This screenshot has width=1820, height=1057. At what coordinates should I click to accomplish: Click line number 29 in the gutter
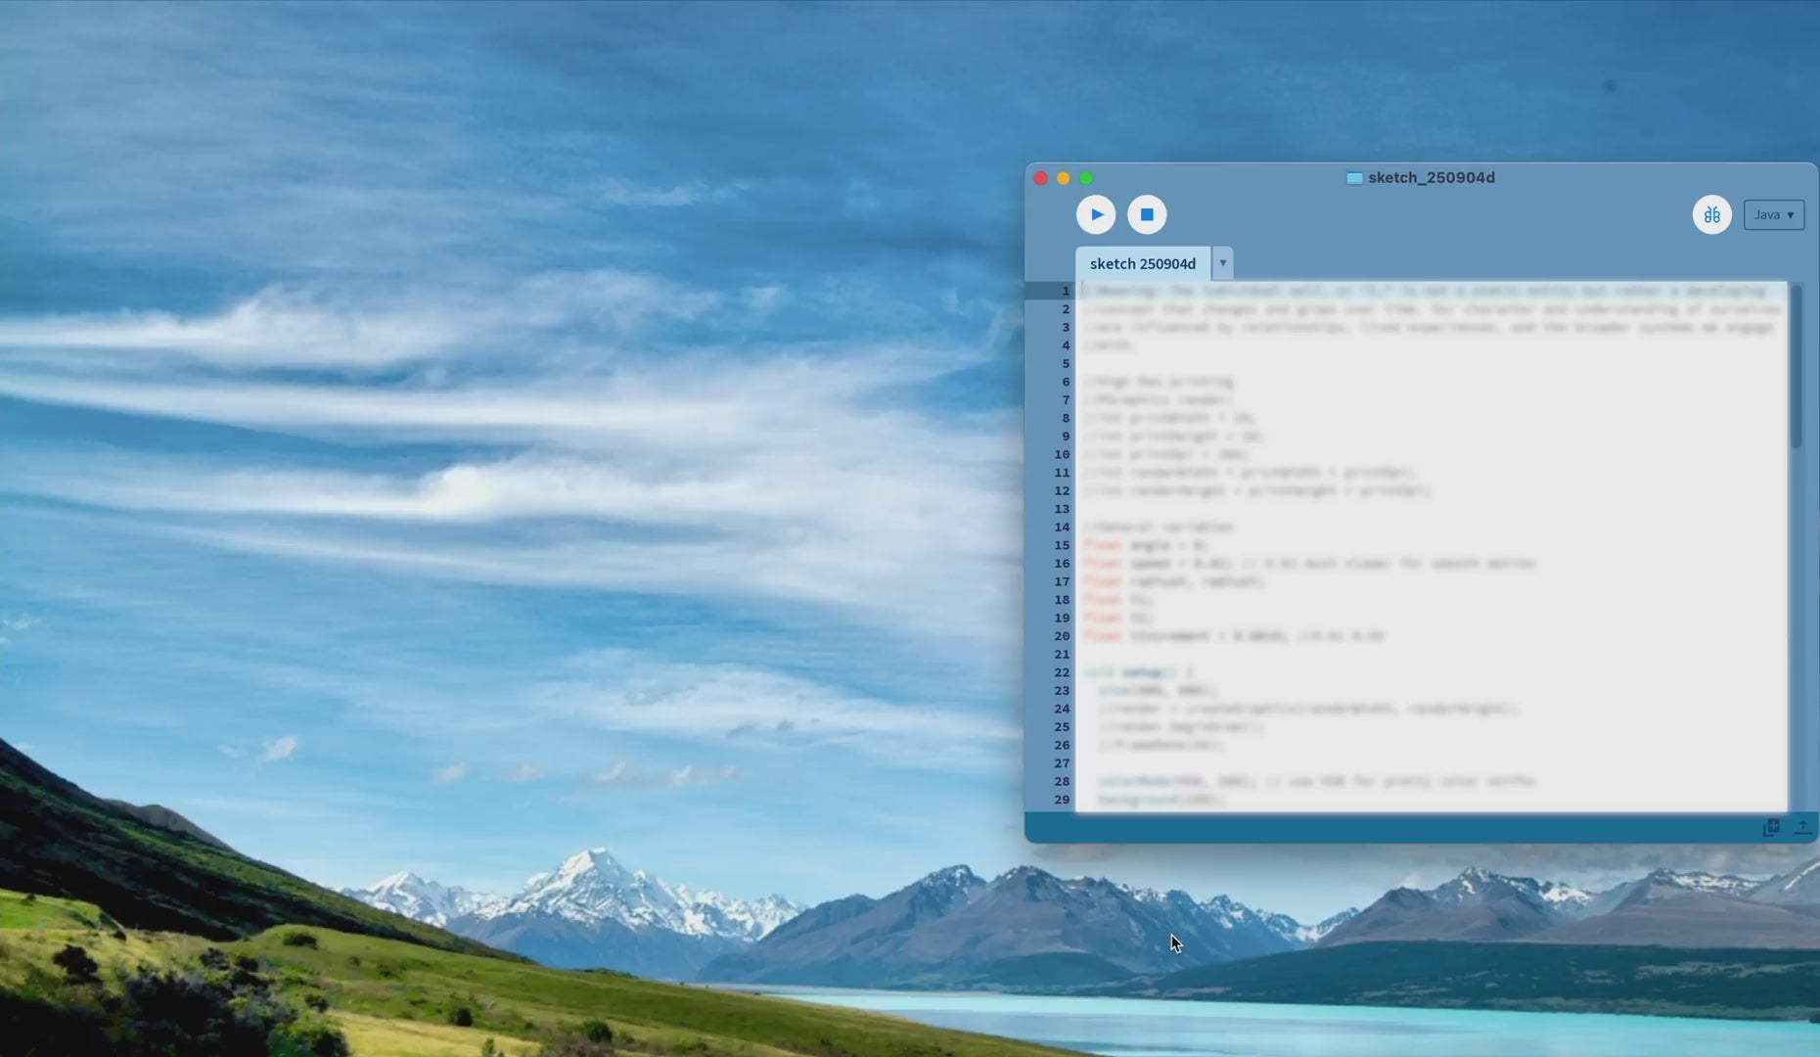(1062, 800)
